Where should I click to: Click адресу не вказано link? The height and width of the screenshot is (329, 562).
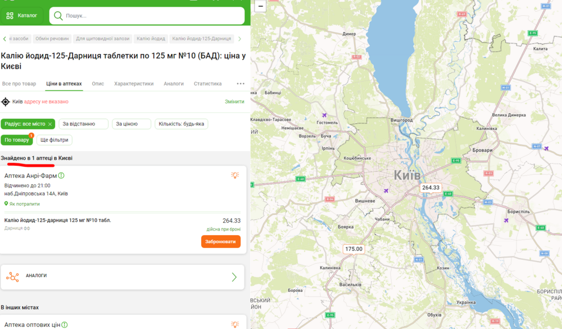[46, 102]
